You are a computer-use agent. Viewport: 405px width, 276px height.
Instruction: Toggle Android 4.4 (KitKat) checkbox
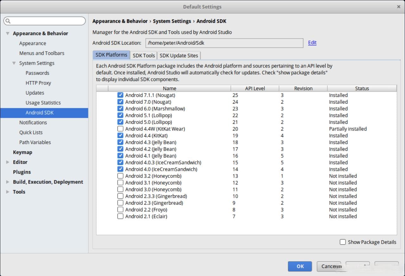pos(120,135)
